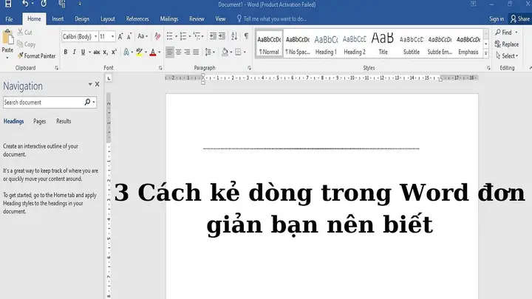Switch to Design ribbon tab

click(82, 19)
